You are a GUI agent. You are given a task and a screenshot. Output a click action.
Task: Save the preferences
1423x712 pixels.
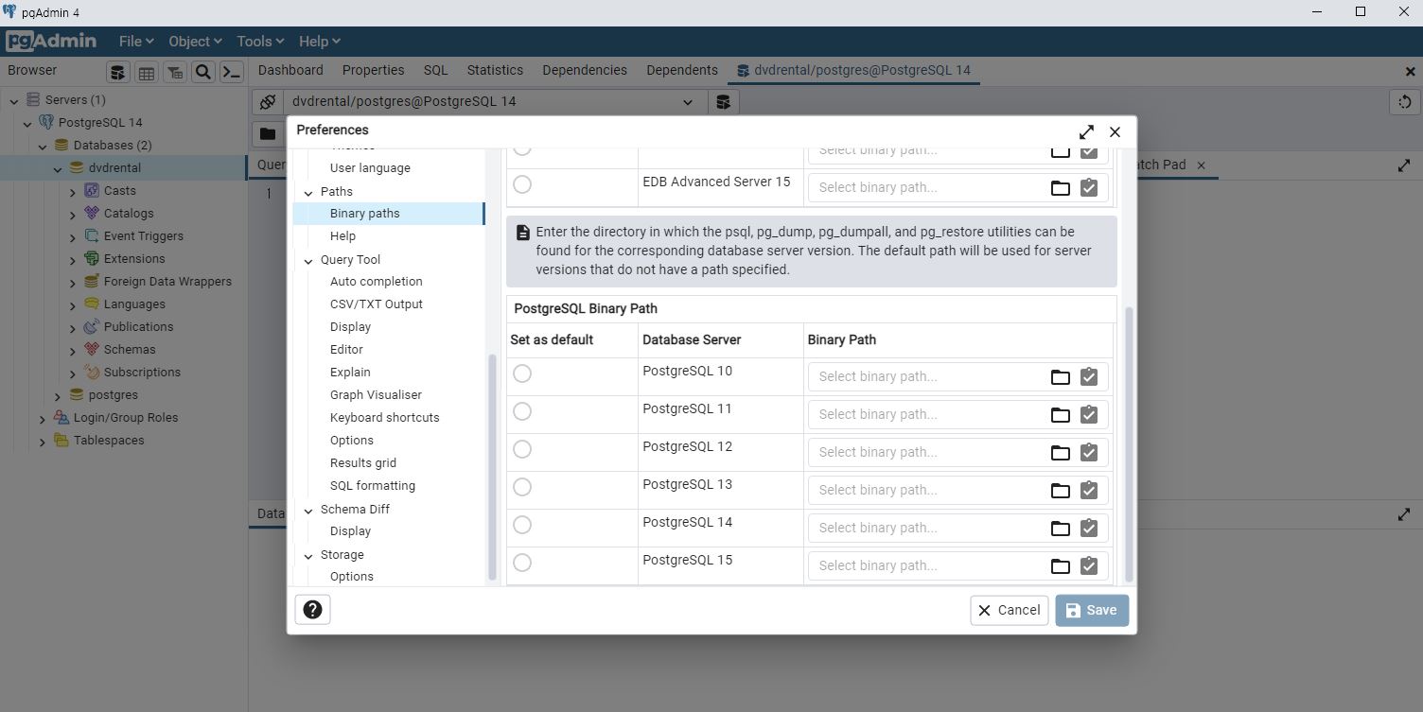(1092, 610)
